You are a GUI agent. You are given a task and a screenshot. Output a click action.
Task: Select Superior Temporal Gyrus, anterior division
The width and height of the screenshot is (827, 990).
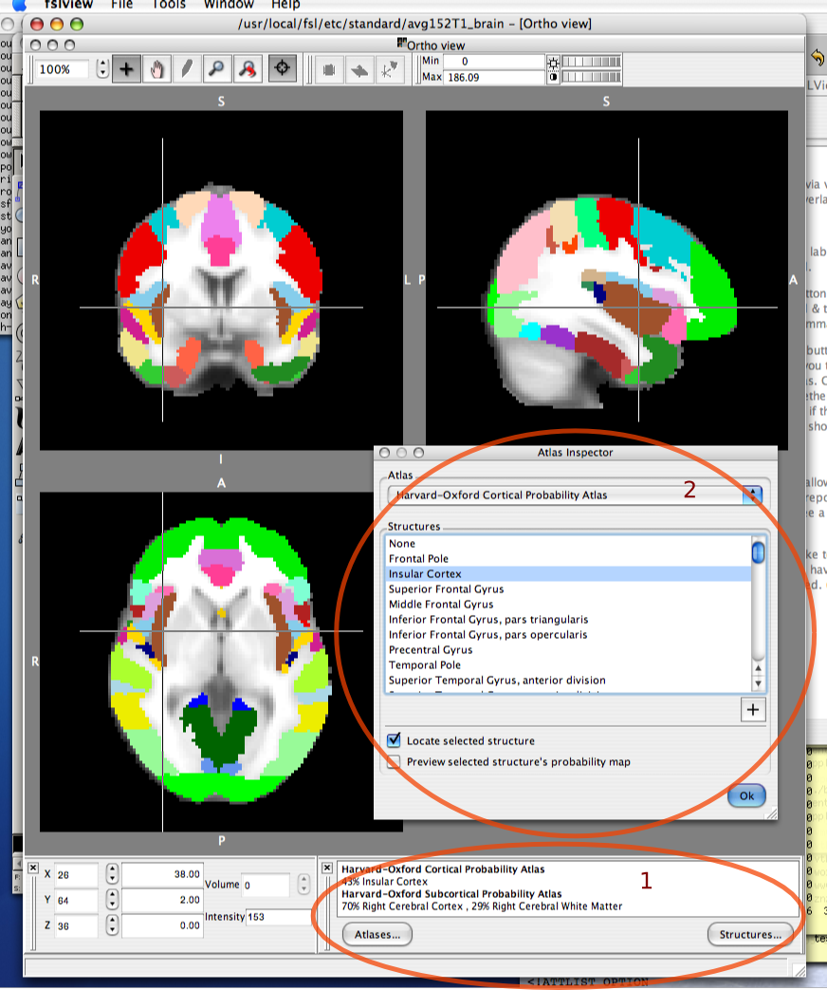coord(568,680)
